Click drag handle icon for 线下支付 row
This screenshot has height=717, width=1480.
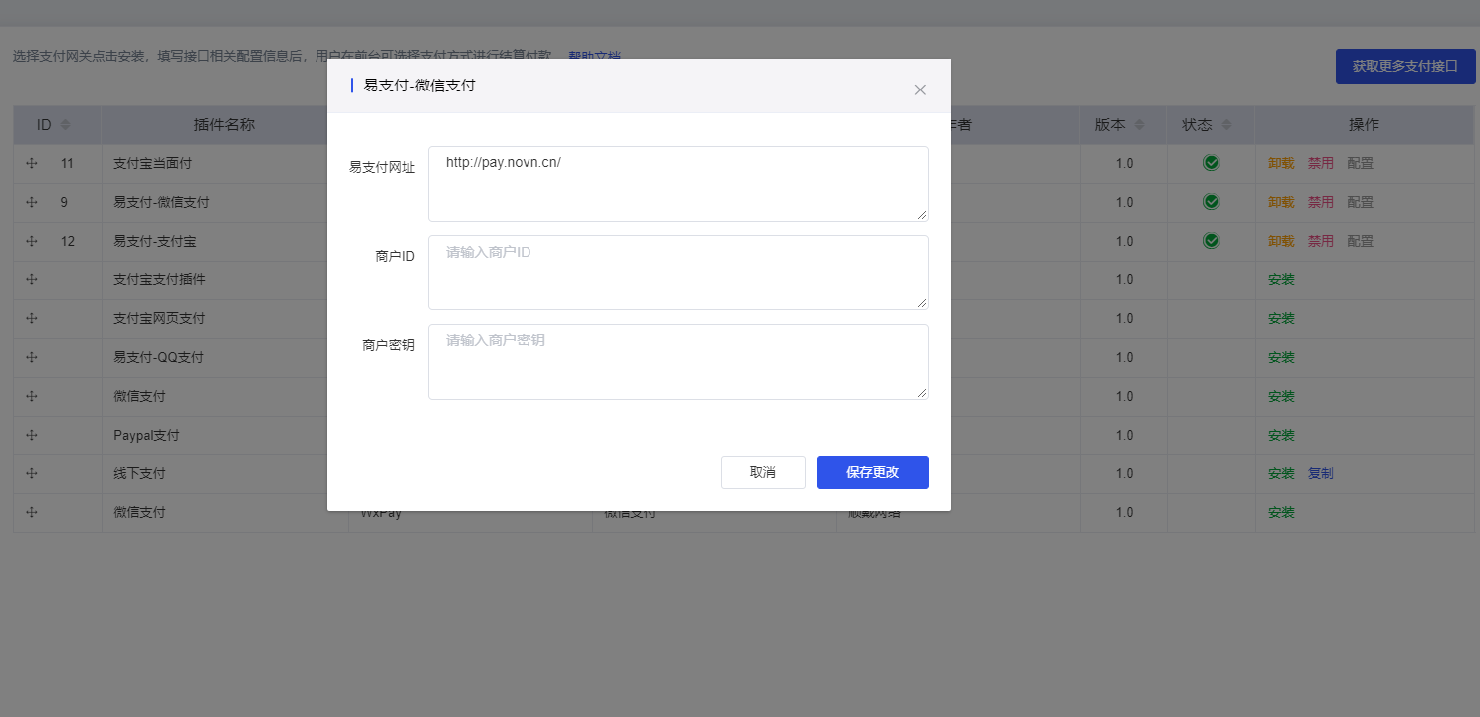point(31,473)
